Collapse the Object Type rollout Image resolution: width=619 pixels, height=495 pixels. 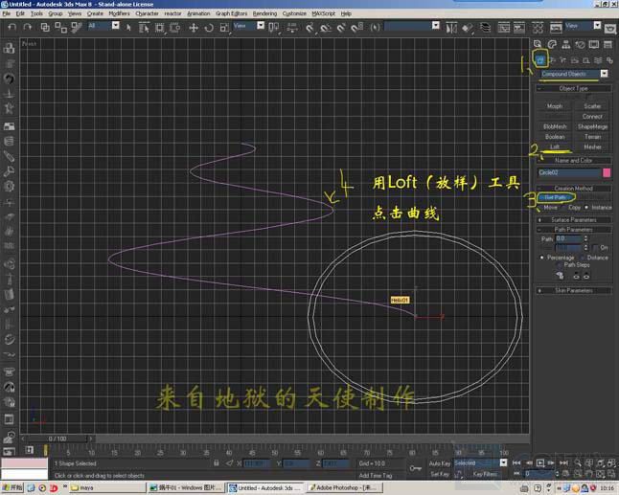pyautogui.click(x=574, y=88)
